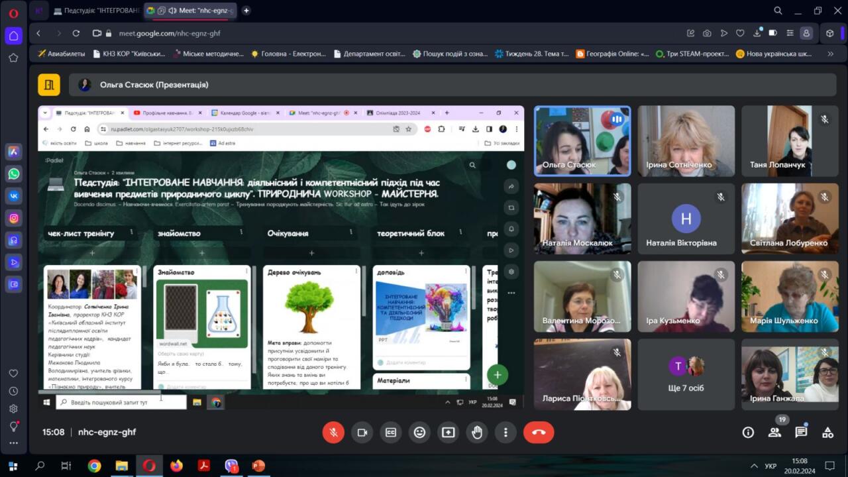The width and height of the screenshot is (848, 477).
Task: Open Opera main menu logo
Action: coord(13,13)
